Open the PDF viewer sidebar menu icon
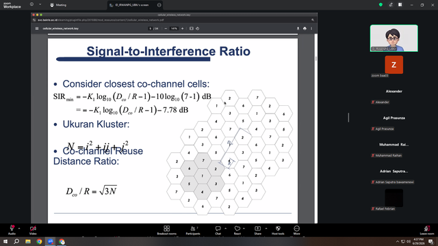The height and width of the screenshot is (246, 438). 37,29
